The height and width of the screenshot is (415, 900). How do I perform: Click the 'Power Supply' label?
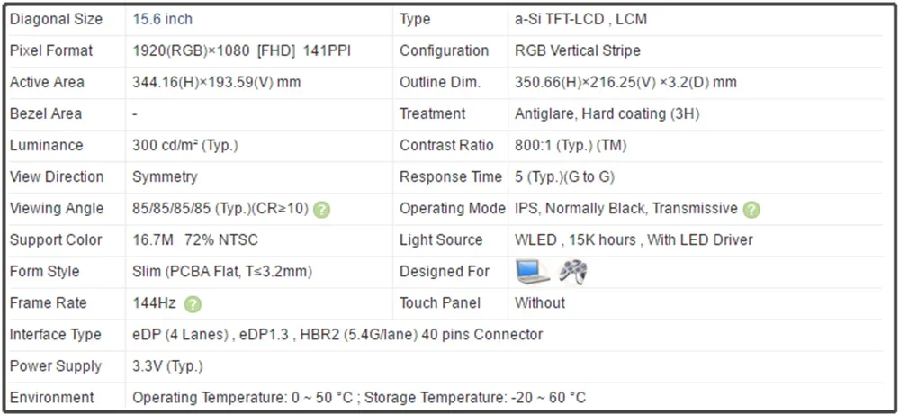(x=56, y=366)
